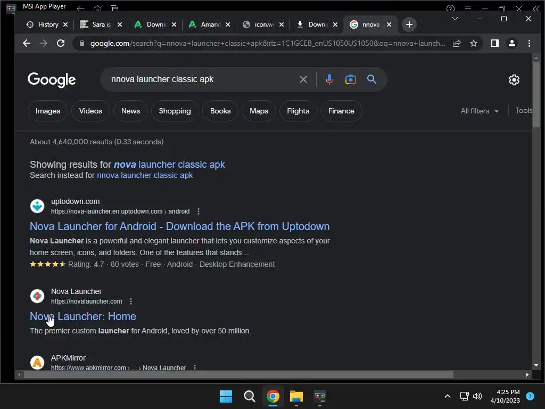545x409 pixels.
Task: Click the corrected nova launcher classic apk link
Action: (169, 165)
